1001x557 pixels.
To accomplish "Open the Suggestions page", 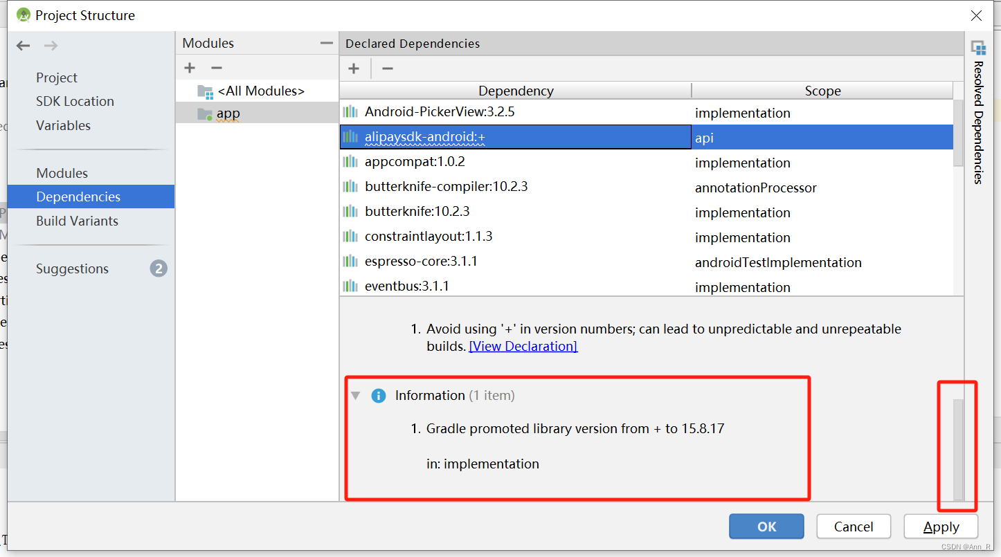I will point(72,268).
